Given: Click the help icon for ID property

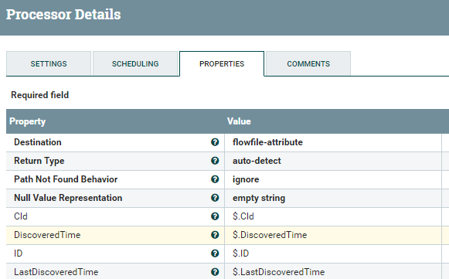Looking at the screenshot, I should click(215, 253).
